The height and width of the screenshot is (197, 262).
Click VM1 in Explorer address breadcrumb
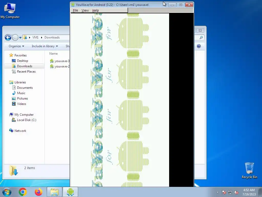[35, 37]
